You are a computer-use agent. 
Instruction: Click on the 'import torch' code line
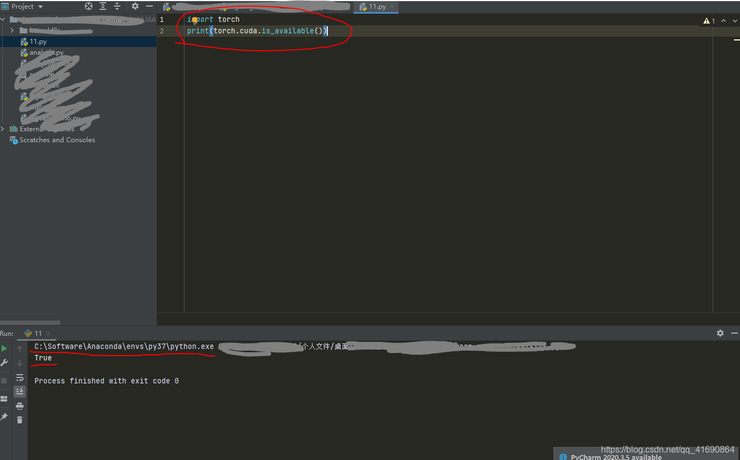[x=213, y=20]
